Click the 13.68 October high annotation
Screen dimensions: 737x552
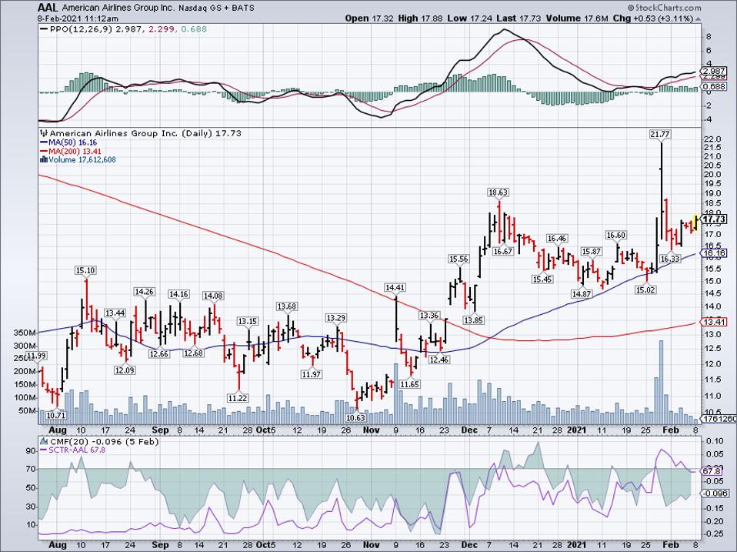[287, 306]
